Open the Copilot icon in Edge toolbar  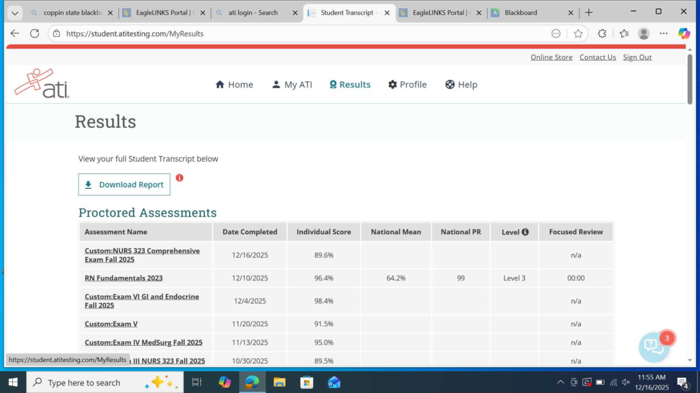[684, 33]
